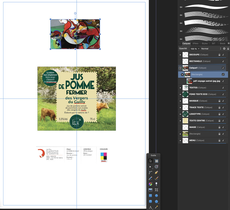Unlock the MASQUE layer padlock
The width and height of the screenshot is (230, 210).
219,101
